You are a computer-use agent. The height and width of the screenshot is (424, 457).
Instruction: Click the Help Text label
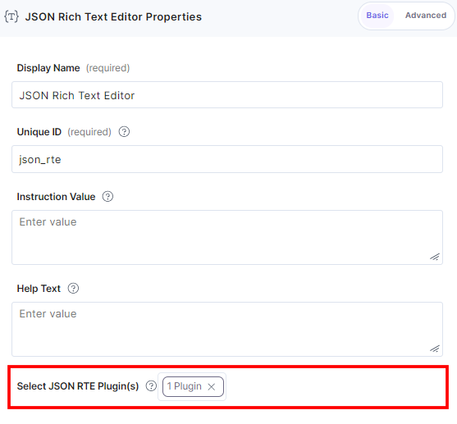pos(39,289)
